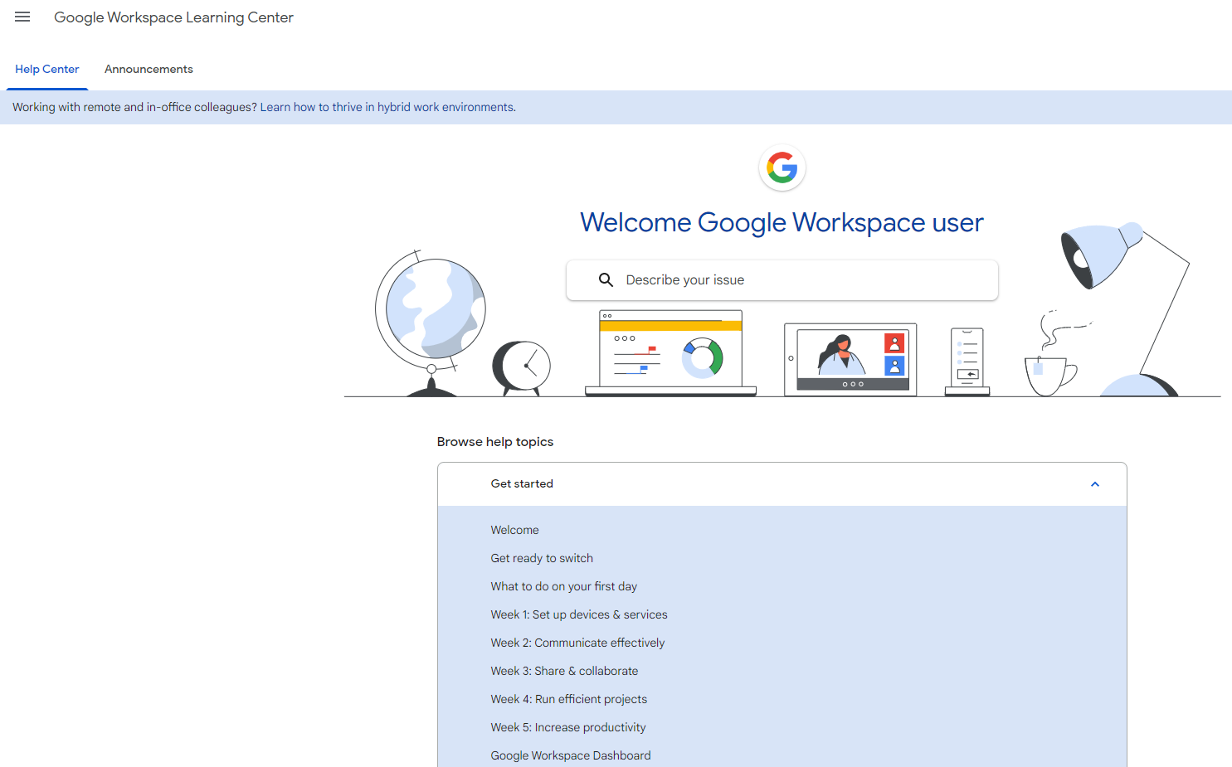Viewport: 1232px width, 767px height.
Task: Collapse the Get started section chevron
Action: [x=1094, y=484]
